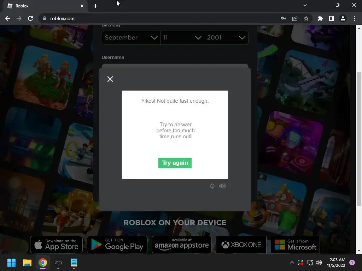The height and width of the screenshot is (271, 362).
Task: Close the Roblox tab
Action: click(x=82, y=6)
